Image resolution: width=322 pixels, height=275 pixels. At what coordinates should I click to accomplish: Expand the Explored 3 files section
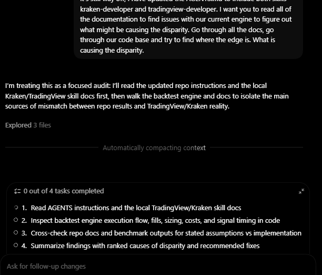[28, 125]
